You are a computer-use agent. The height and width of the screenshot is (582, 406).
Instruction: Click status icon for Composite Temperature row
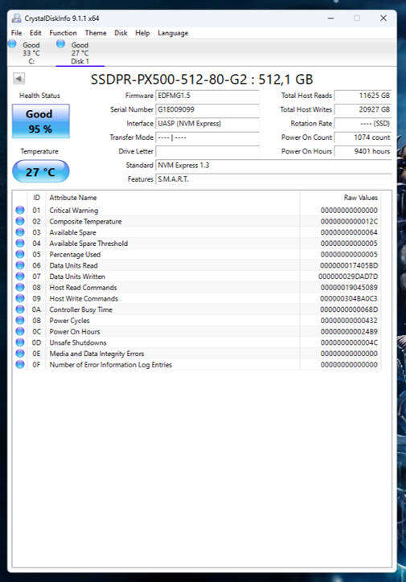point(20,221)
